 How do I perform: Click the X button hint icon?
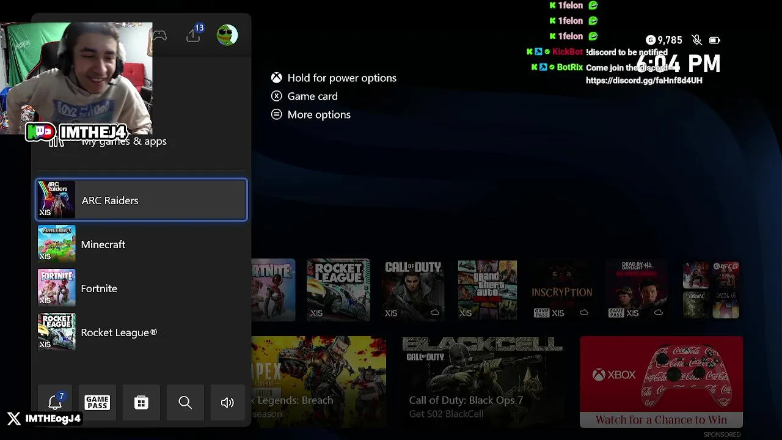point(277,96)
